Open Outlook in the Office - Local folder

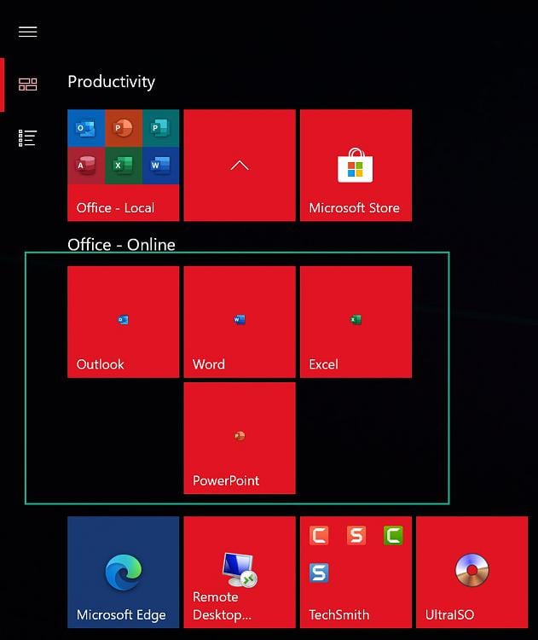tap(86, 128)
